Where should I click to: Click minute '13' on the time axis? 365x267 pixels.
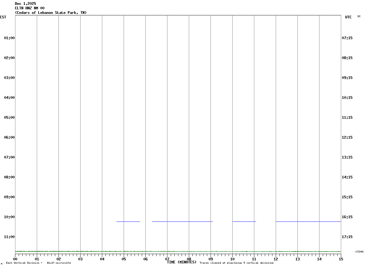[x=297, y=259]
